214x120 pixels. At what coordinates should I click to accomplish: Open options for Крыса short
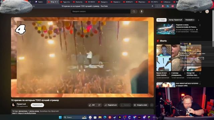pyautogui.click(x=170, y=73)
